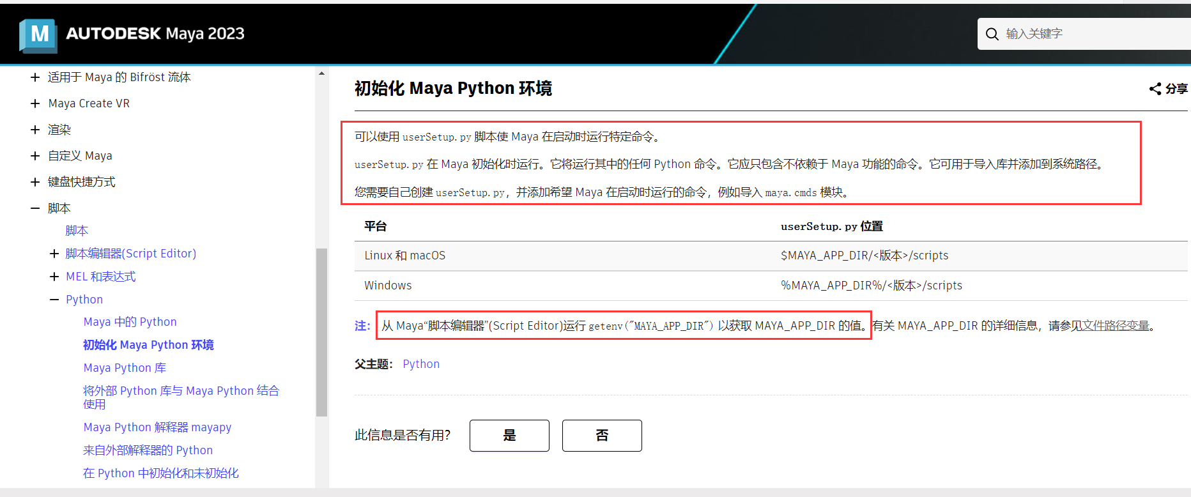Open the 自定义 Maya topic
1191x497 pixels.
point(80,156)
